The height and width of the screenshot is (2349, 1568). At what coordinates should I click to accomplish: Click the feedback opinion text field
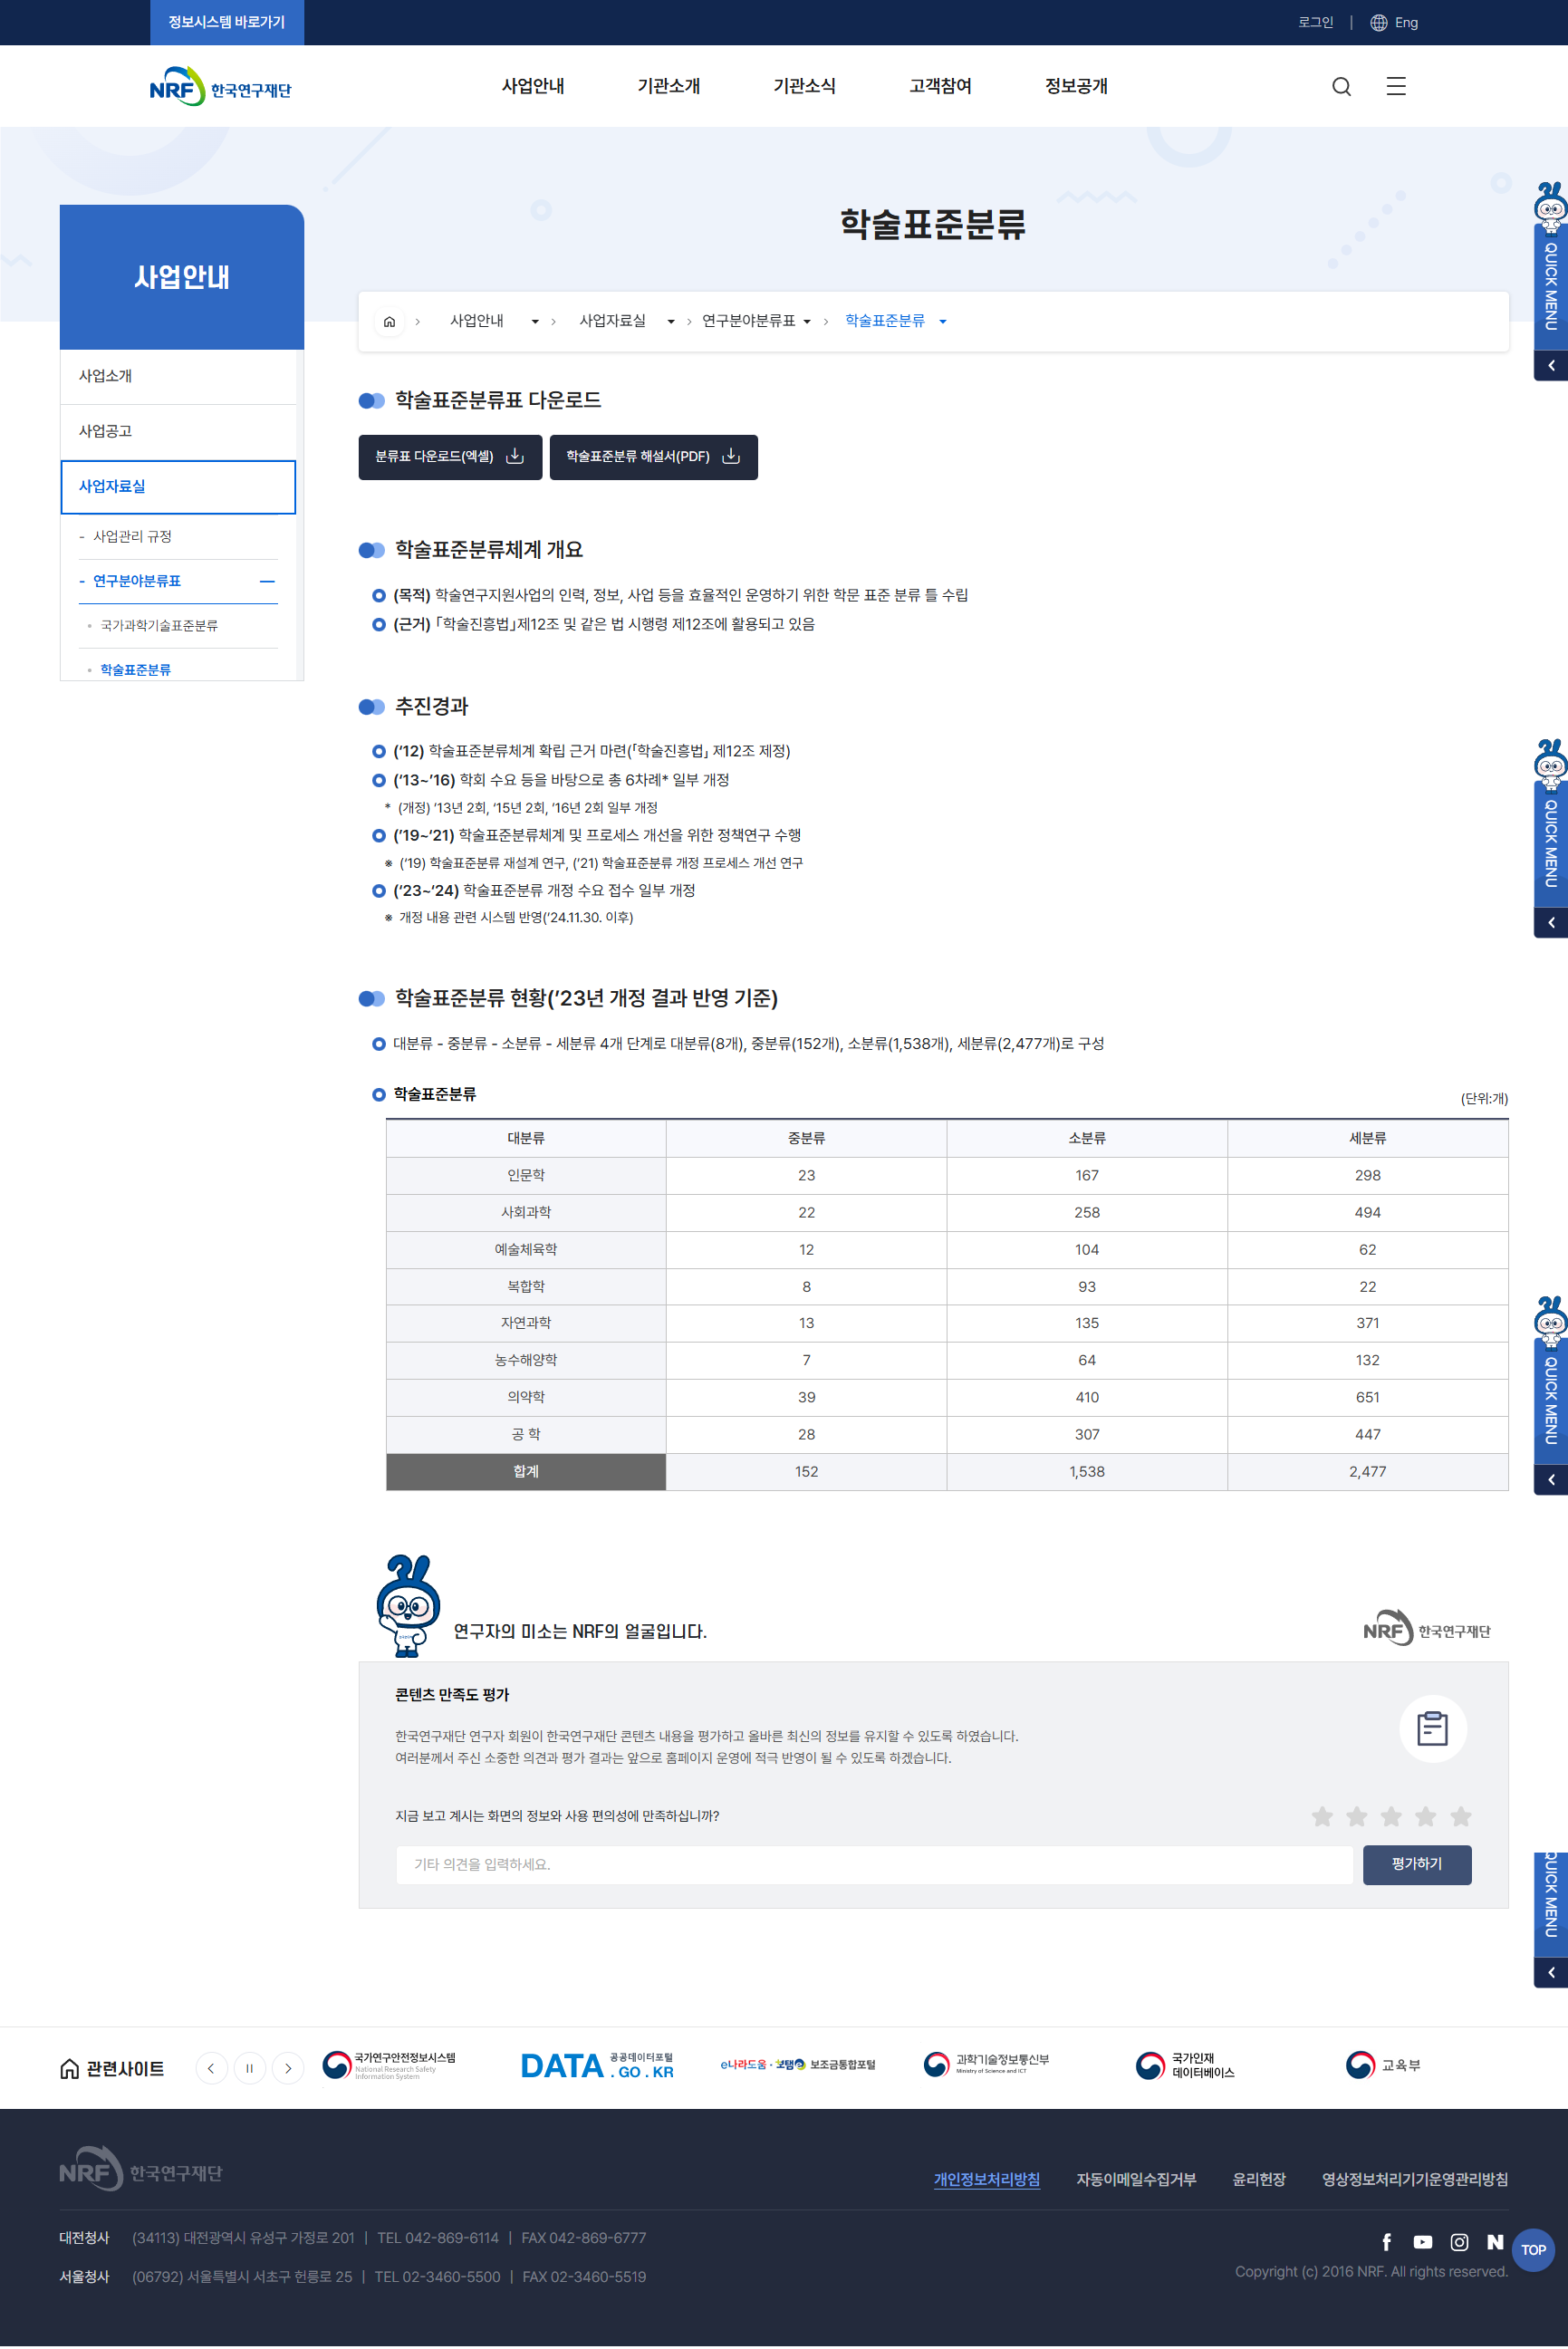873,1864
